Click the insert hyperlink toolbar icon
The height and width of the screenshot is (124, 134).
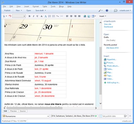click(85, 16)
